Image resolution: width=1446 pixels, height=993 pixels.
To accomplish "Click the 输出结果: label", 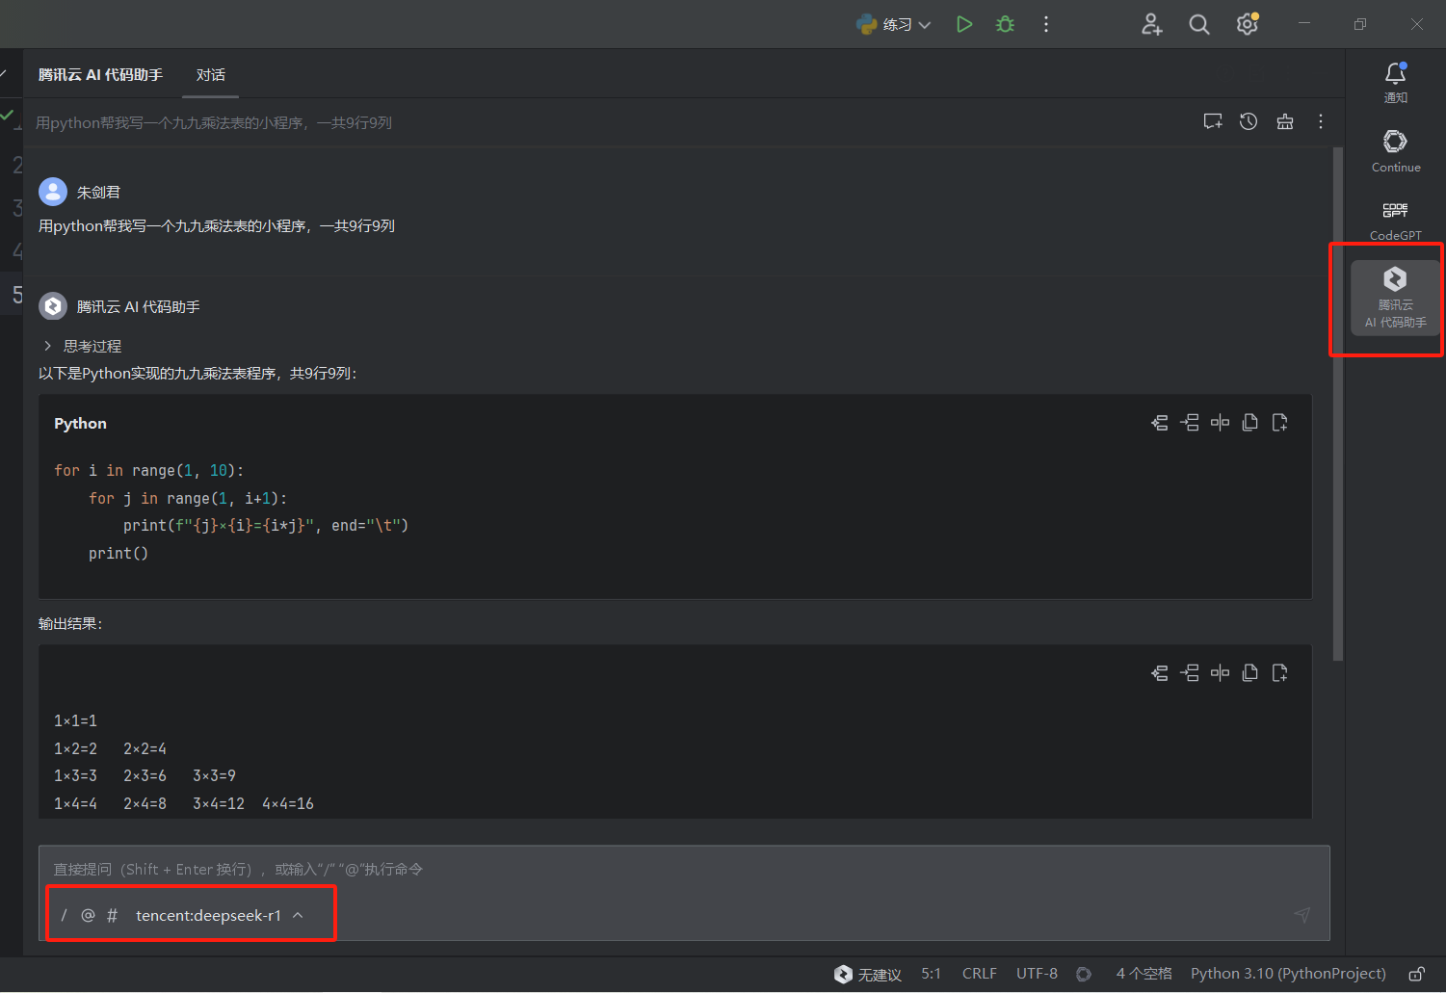I will pyautogui.click(x=70, y=624).
